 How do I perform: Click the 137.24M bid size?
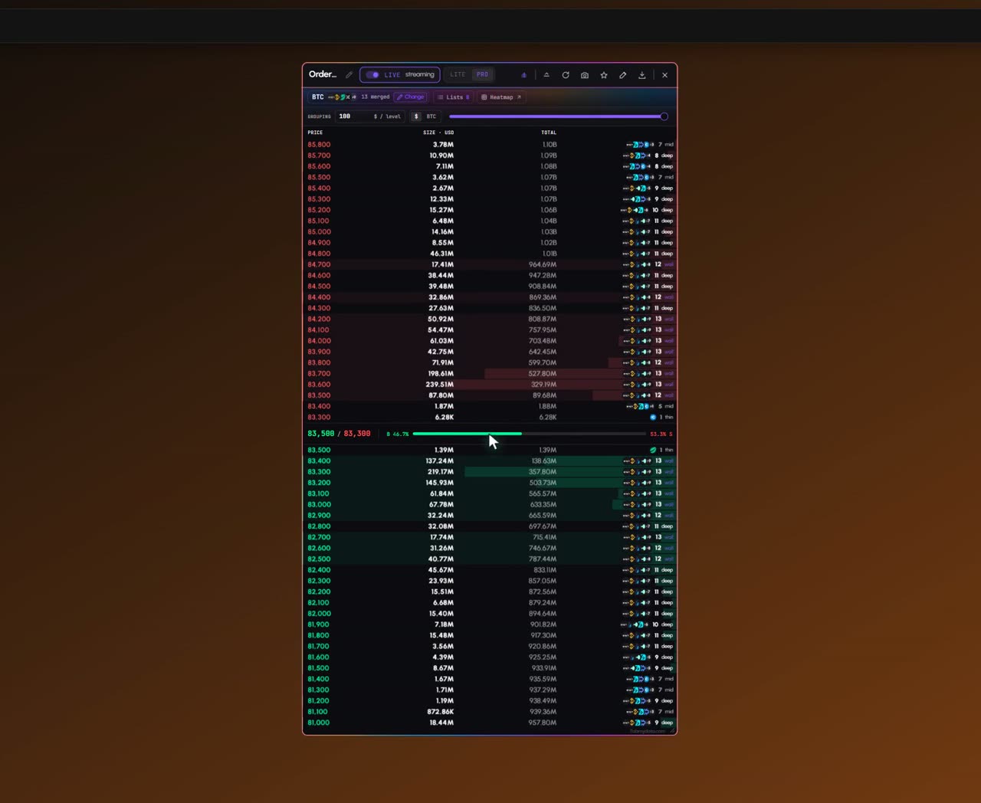tap(440, 461)
